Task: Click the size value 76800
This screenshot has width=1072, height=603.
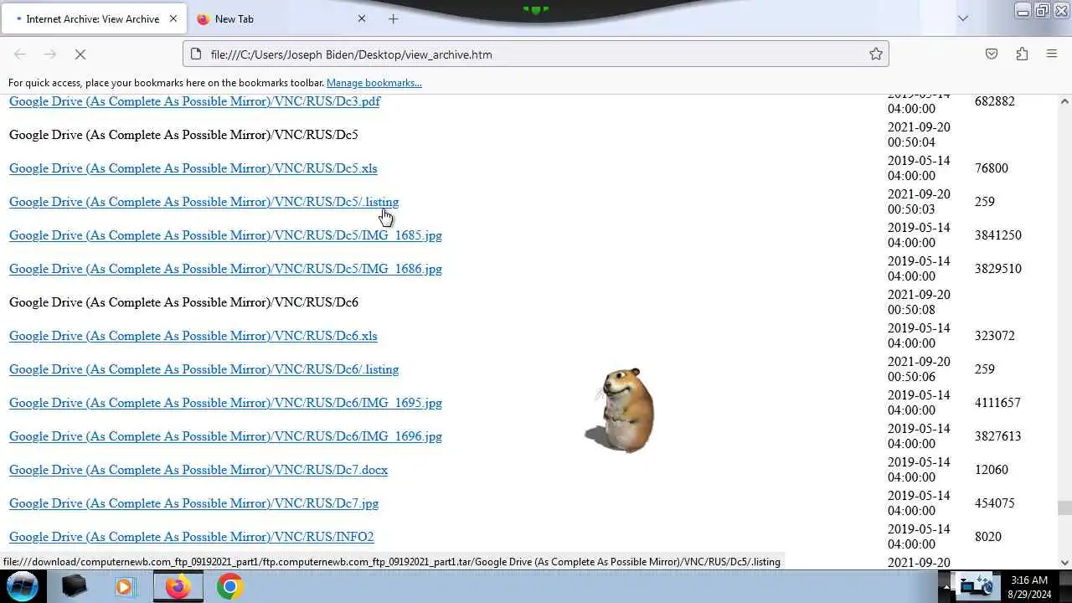Action: pyautogui.click(x=992, y=168)
